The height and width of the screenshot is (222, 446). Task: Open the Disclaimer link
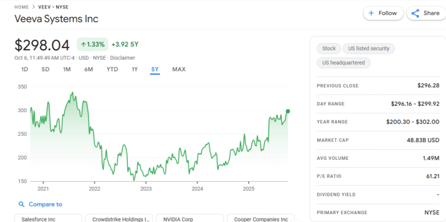pyautogui.click(x=122, y=58)
